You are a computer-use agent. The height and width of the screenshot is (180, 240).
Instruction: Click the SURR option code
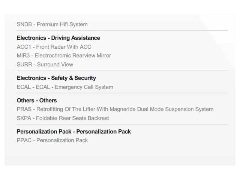tap(24, 64)
